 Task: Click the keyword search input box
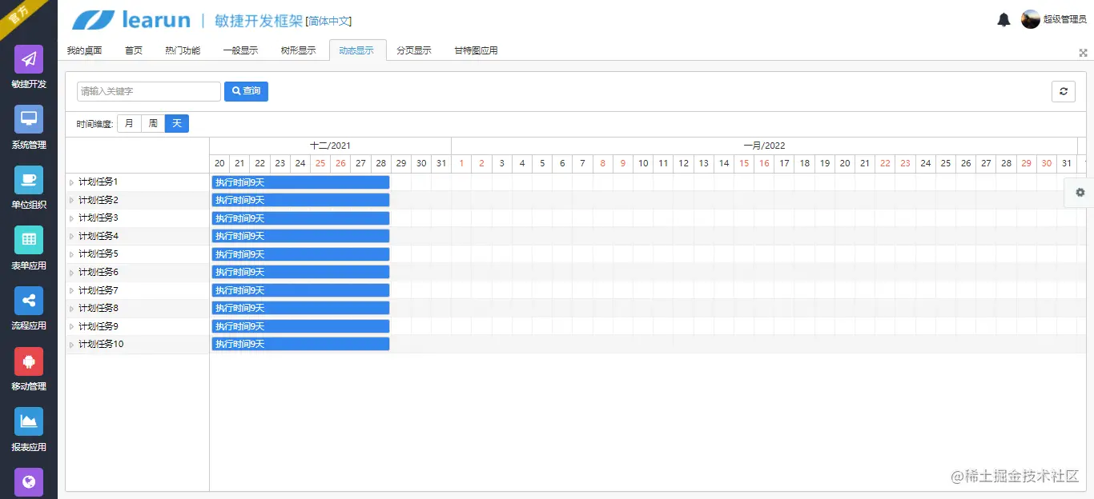pos(148,91)
